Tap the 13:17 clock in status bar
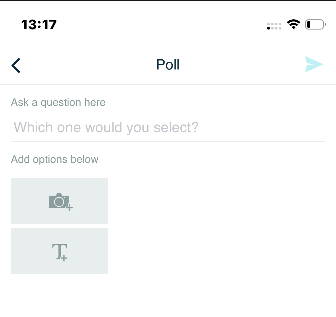Image resolution: width=336 pixels, height=317 pixels. (x=39, y=24)
